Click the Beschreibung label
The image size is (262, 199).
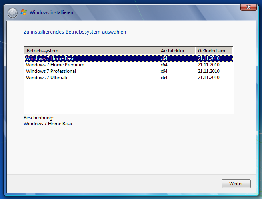38,118
